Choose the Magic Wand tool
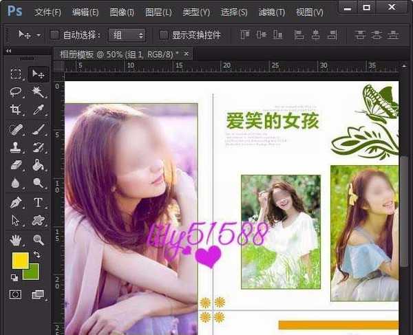 38,92
